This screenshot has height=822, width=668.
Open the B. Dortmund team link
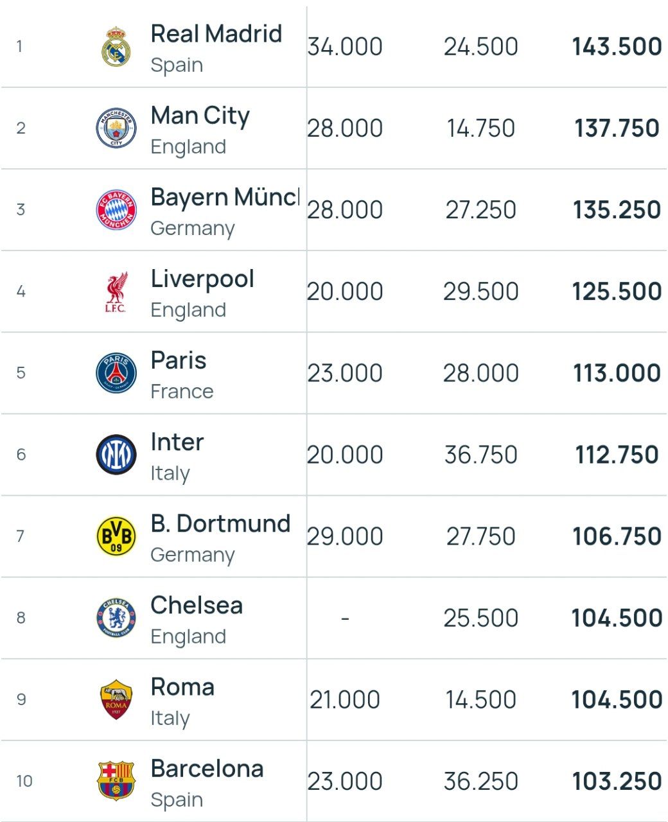pyautogui.click(x=220, y=524)
